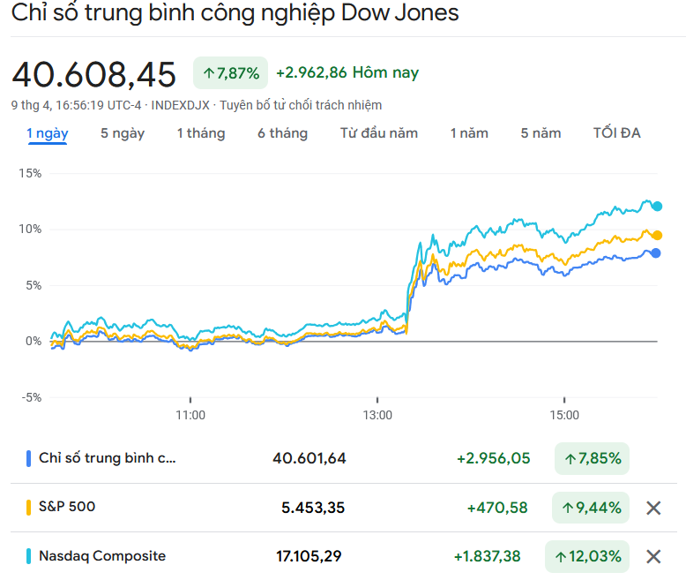This screenshot has height=580, width=686.
Task: Select the 1 ngày time range tab
Action: coord(47,133)
